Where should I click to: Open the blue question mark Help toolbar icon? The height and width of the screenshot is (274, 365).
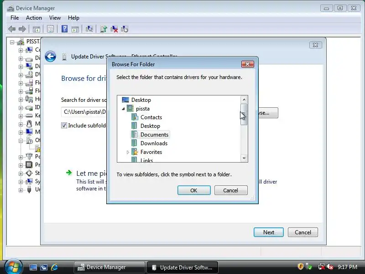64,29
